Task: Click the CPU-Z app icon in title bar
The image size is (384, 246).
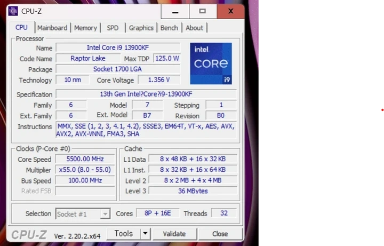Action: pyautogui.click(x=13, y=11)
